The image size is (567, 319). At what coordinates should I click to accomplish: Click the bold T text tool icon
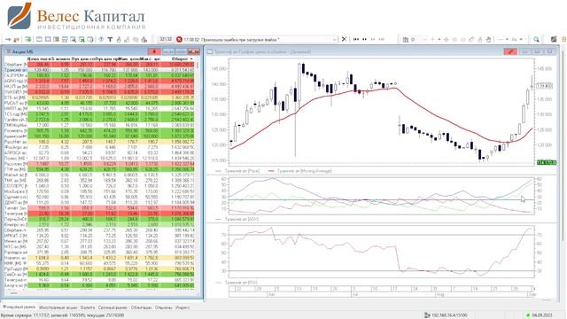click(110, 39)
